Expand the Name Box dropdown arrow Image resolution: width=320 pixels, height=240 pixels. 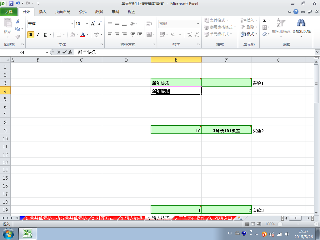[47, 52]
